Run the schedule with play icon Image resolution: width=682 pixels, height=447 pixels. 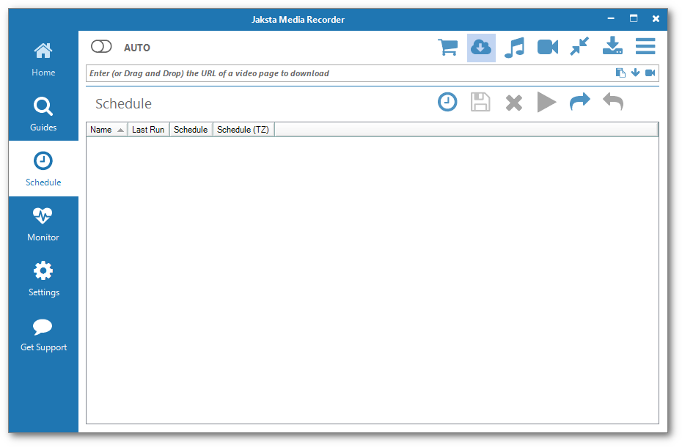click(546, 102)
